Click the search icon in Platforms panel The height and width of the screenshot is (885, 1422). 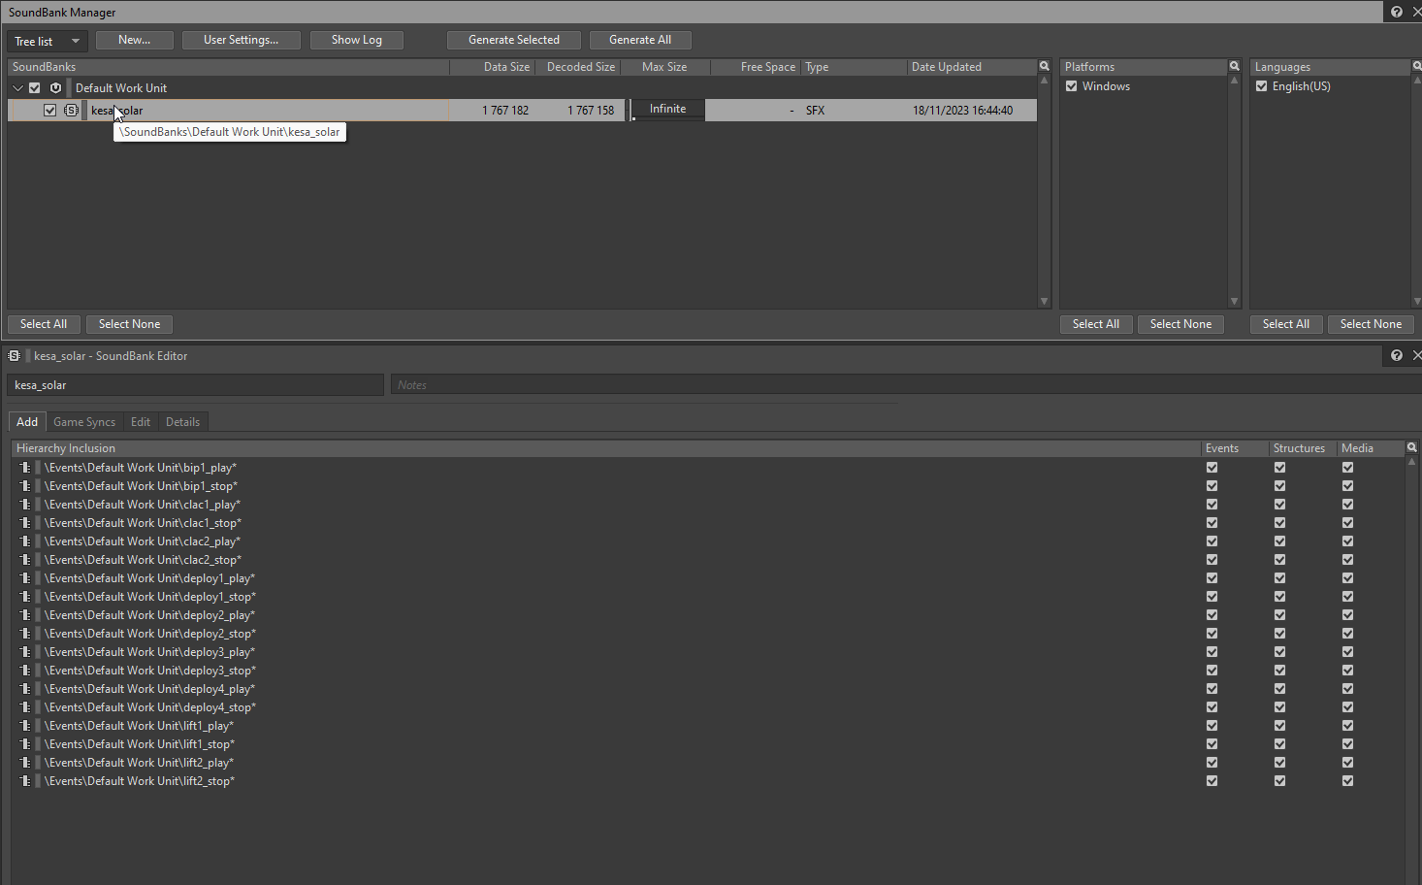click(1234, 67)
